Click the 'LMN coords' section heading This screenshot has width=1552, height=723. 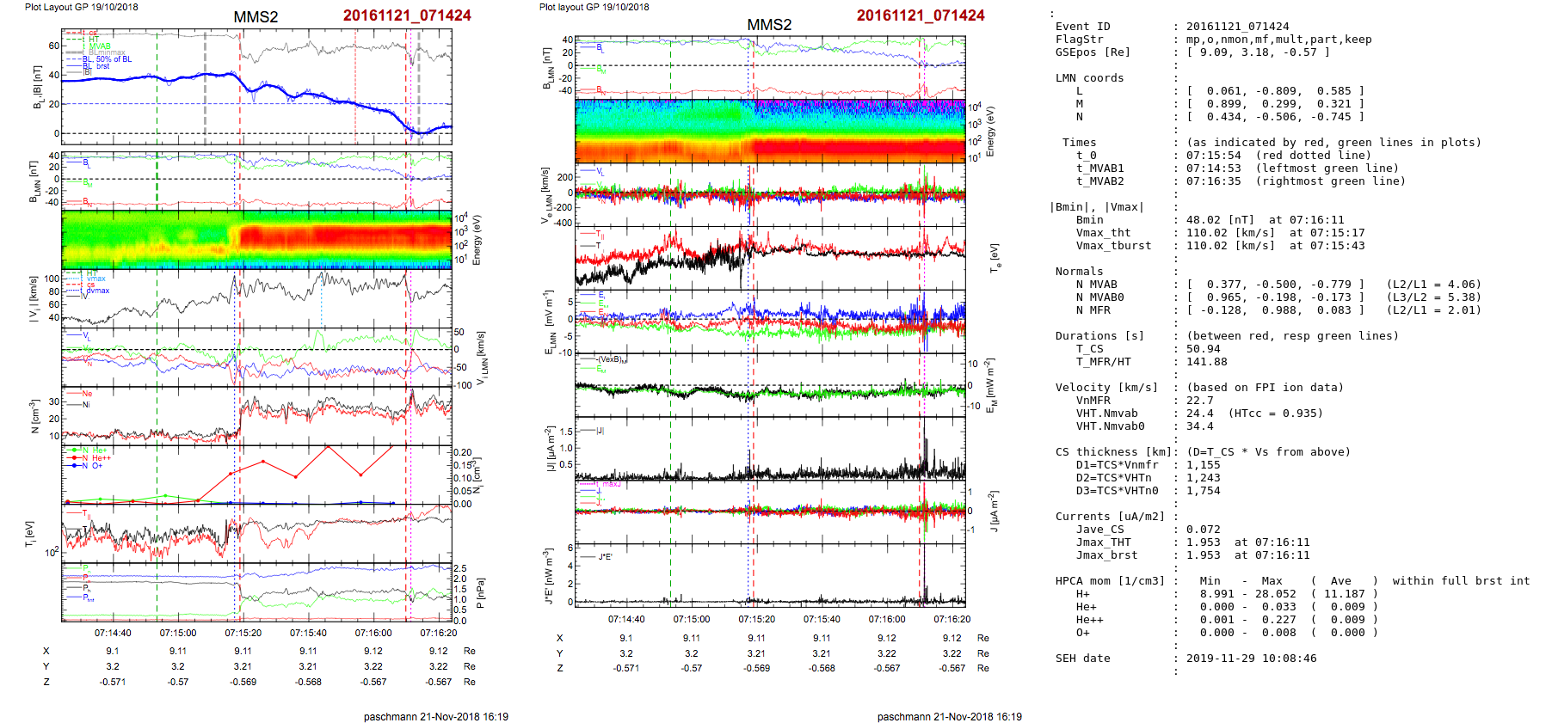pos(1089,78)
